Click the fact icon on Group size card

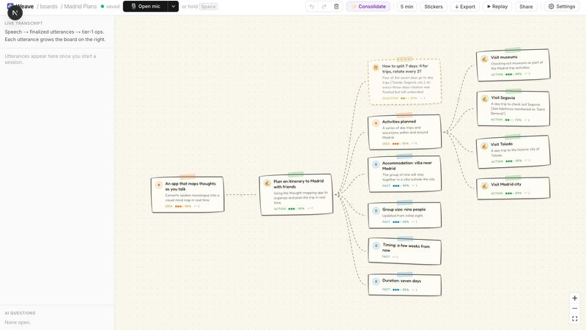click(x=376, y=211)
